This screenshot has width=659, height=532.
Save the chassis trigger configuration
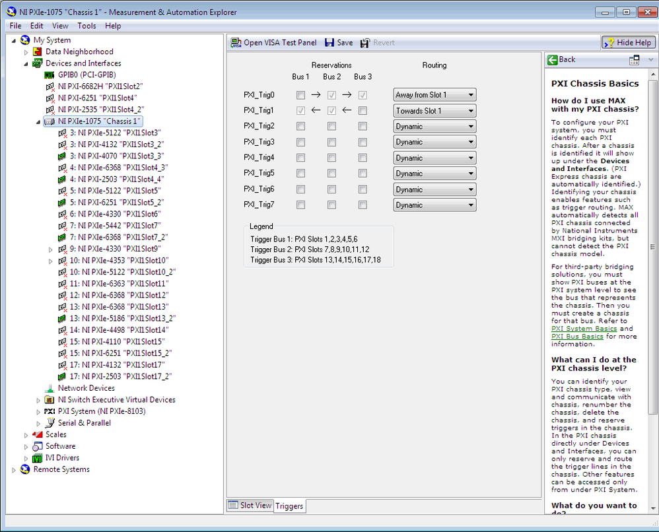coord(339,43)
